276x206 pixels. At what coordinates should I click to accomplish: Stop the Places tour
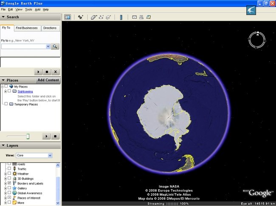55,136
